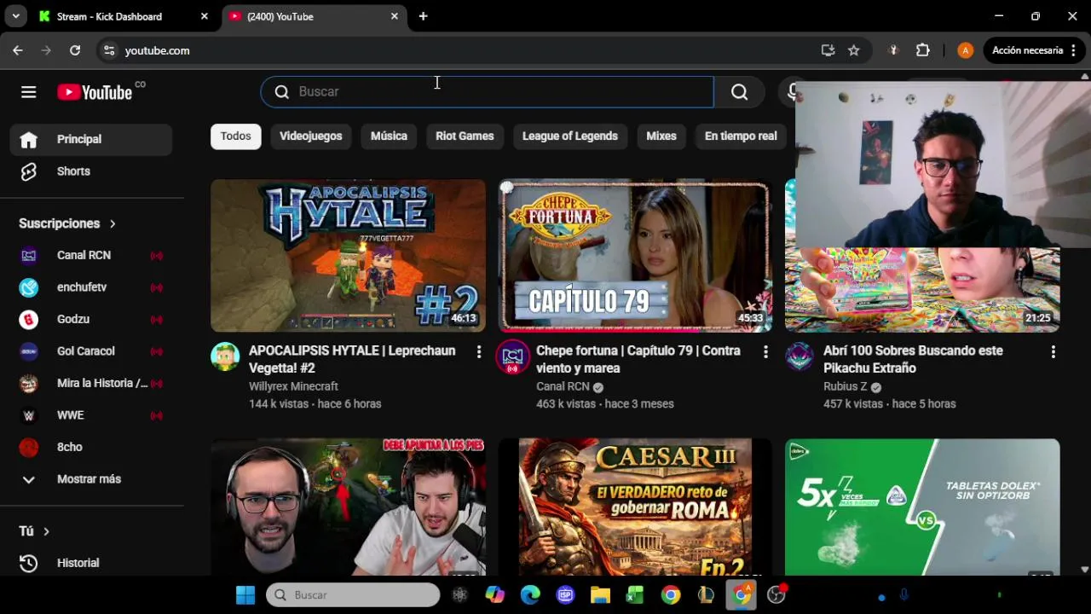This screenshot has width=1091, height=614.
Task: Click the Rubius Z channel avatar
Action: 799,356
